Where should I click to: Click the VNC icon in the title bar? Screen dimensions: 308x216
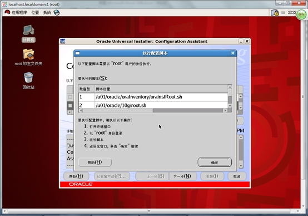click(x=4, y=4)
